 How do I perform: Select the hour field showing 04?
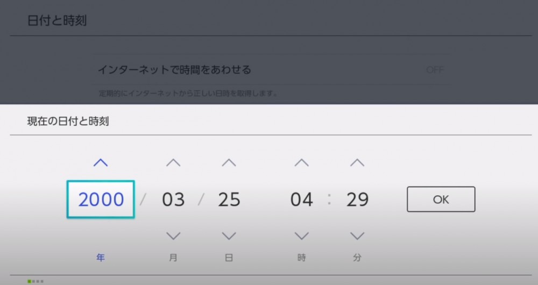302,199
